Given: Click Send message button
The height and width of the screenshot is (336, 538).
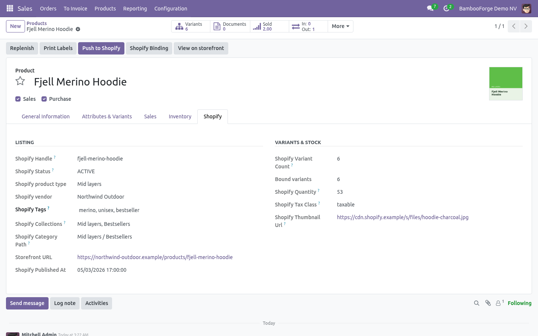Looking at the screenshot, I should pyautogui.click(x=27, y=303).
